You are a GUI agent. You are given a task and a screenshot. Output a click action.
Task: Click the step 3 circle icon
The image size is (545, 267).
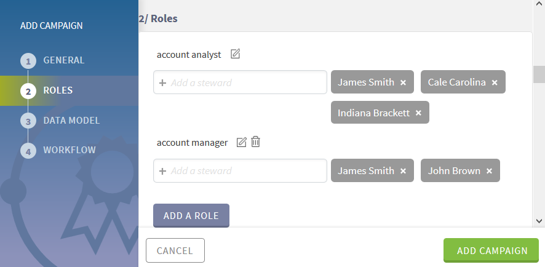(x=28, y=121)
